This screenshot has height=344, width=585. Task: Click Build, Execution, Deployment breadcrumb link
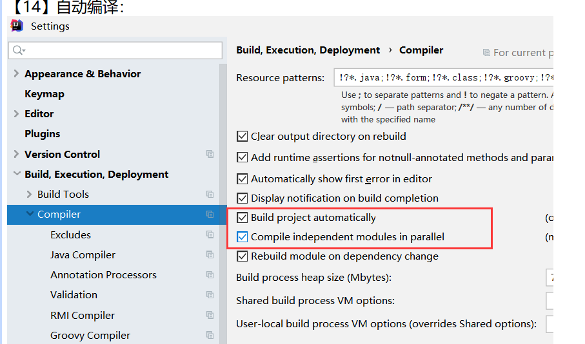308,50
